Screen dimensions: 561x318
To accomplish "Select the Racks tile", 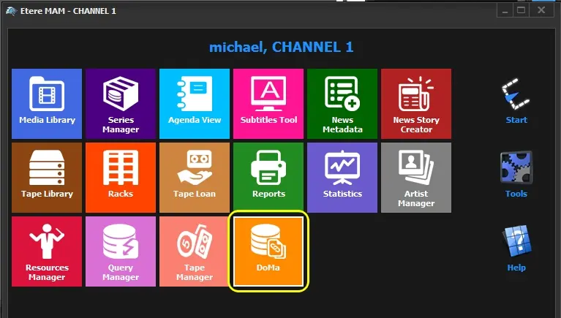I will [x=121, y=177].
